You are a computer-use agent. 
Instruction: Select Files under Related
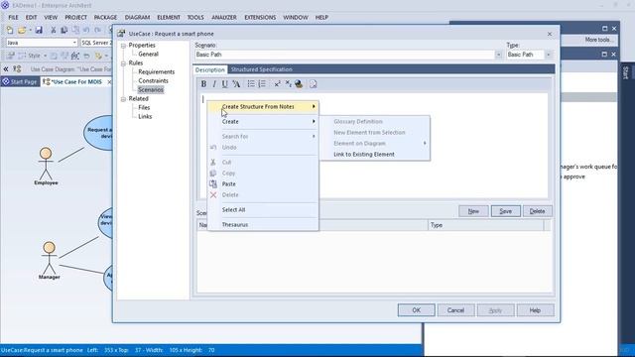(x=144, y=108)
